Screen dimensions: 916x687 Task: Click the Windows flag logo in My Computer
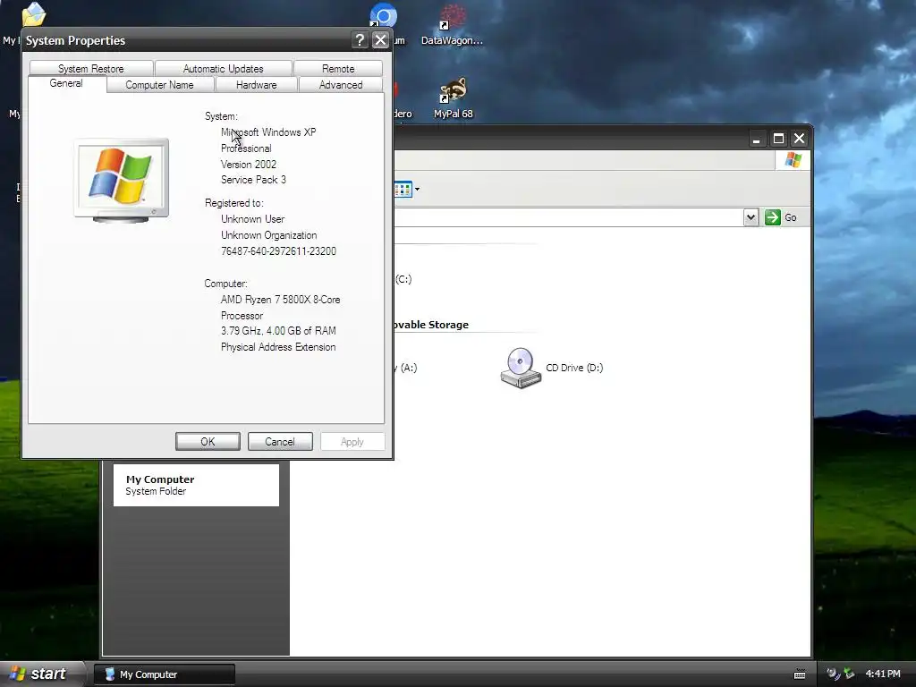click(x=793, y=160)
